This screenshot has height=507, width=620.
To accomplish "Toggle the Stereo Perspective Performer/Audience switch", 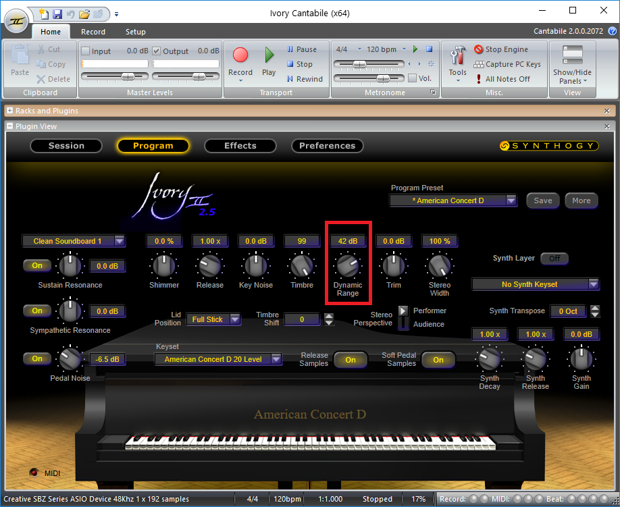I will click(x=403, y=317).
